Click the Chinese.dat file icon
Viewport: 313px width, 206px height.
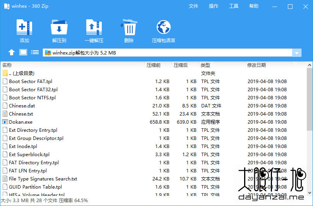click(5, 106)
